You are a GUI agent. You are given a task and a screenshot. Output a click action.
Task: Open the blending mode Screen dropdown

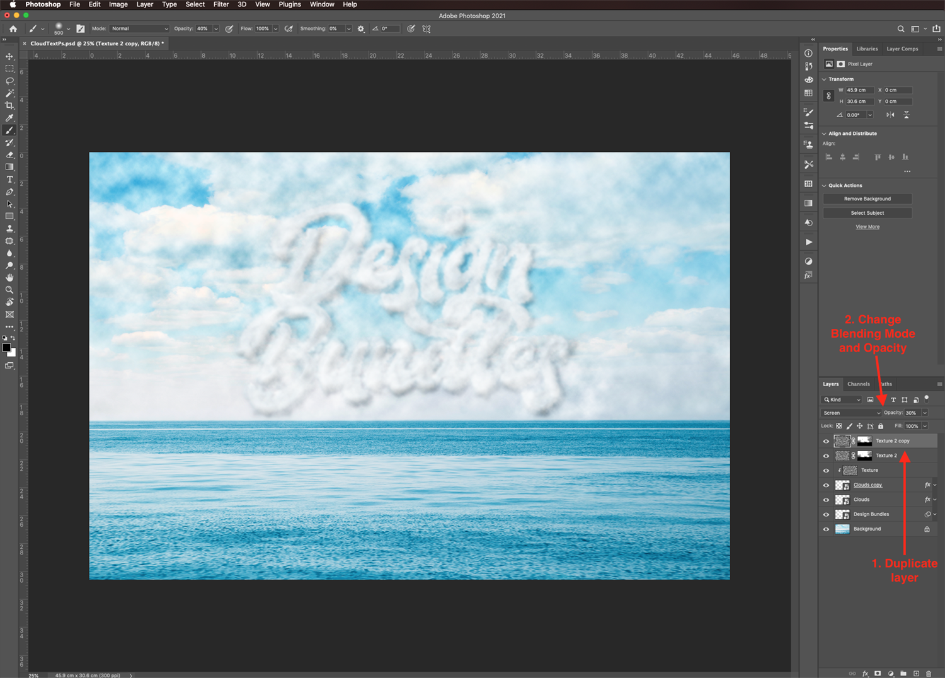[851, 413]
